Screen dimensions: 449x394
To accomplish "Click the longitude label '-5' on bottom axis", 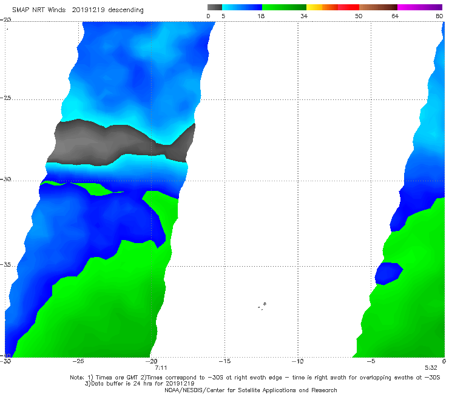I will coord(371,361).
